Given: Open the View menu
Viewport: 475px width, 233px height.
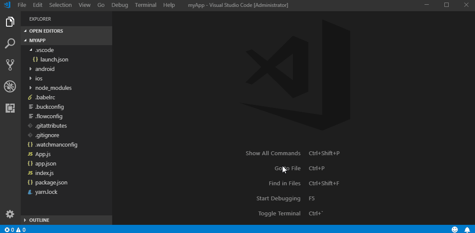Looking at the screenshot, I should pyautogui.click(x=85, y=5).
